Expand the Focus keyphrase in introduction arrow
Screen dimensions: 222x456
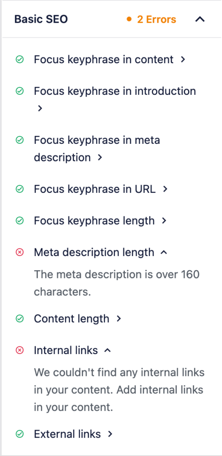(x=40, y=109)
